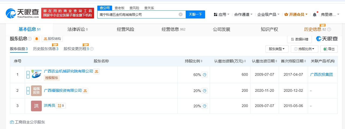Image resolution: width=345 pixels, height=129 pixels.
Task: Click the help icon next to 历史信息 82
Action: click(x=329, y=29)
